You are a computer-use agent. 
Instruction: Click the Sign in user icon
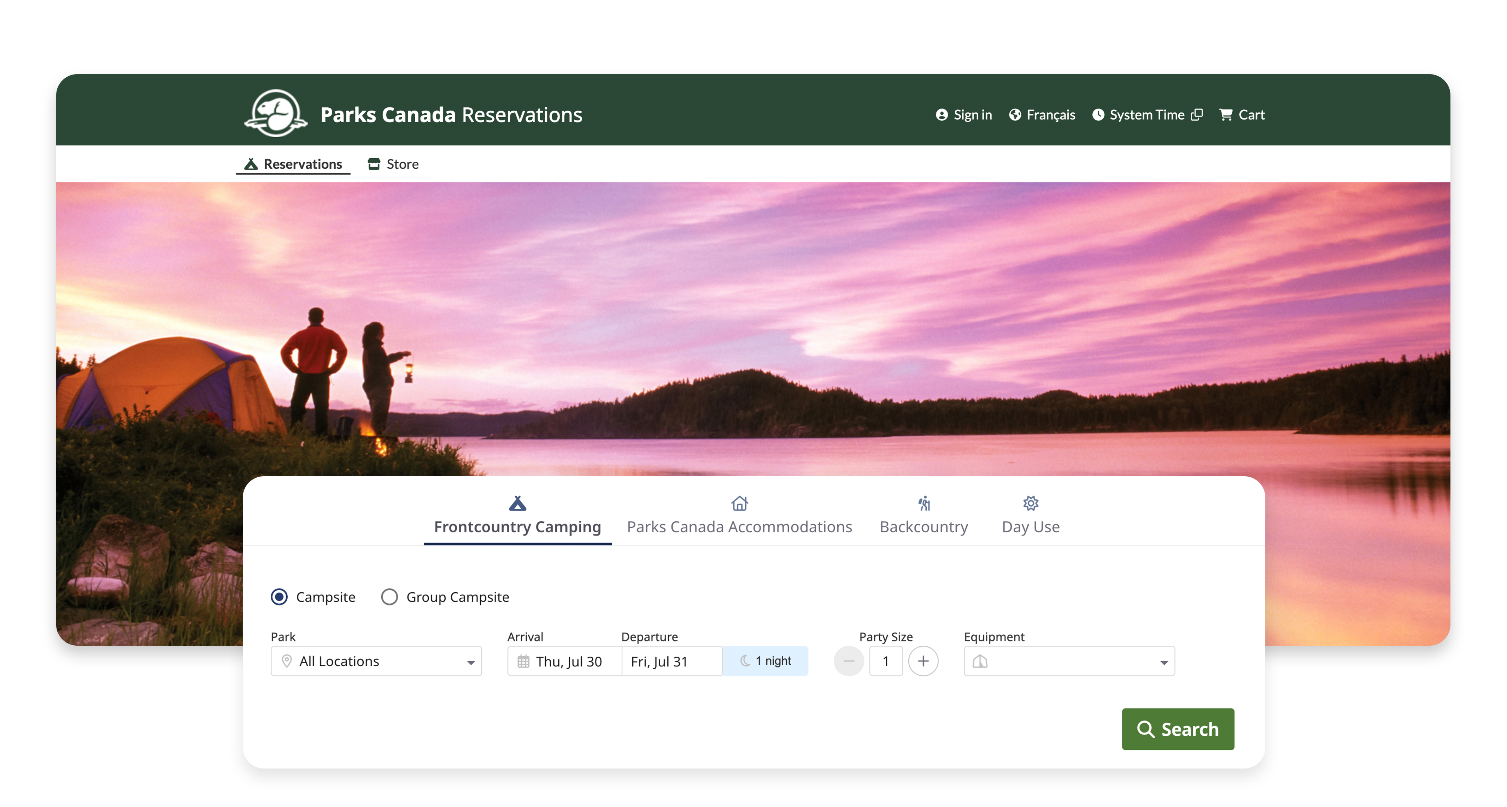(x=941, y=114)
